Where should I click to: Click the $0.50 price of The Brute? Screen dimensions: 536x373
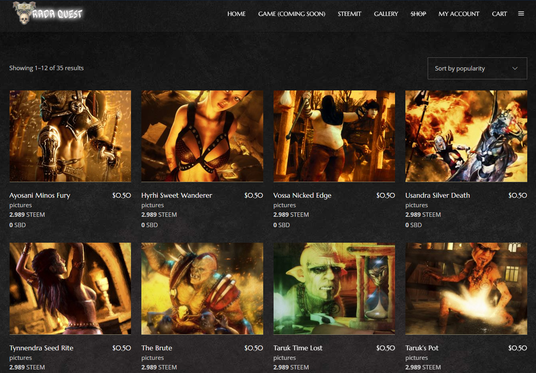point(254,348)
